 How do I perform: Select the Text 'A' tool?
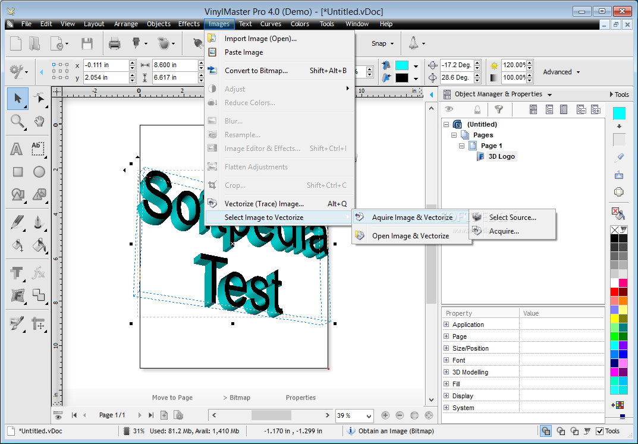[x=16, y=149]
